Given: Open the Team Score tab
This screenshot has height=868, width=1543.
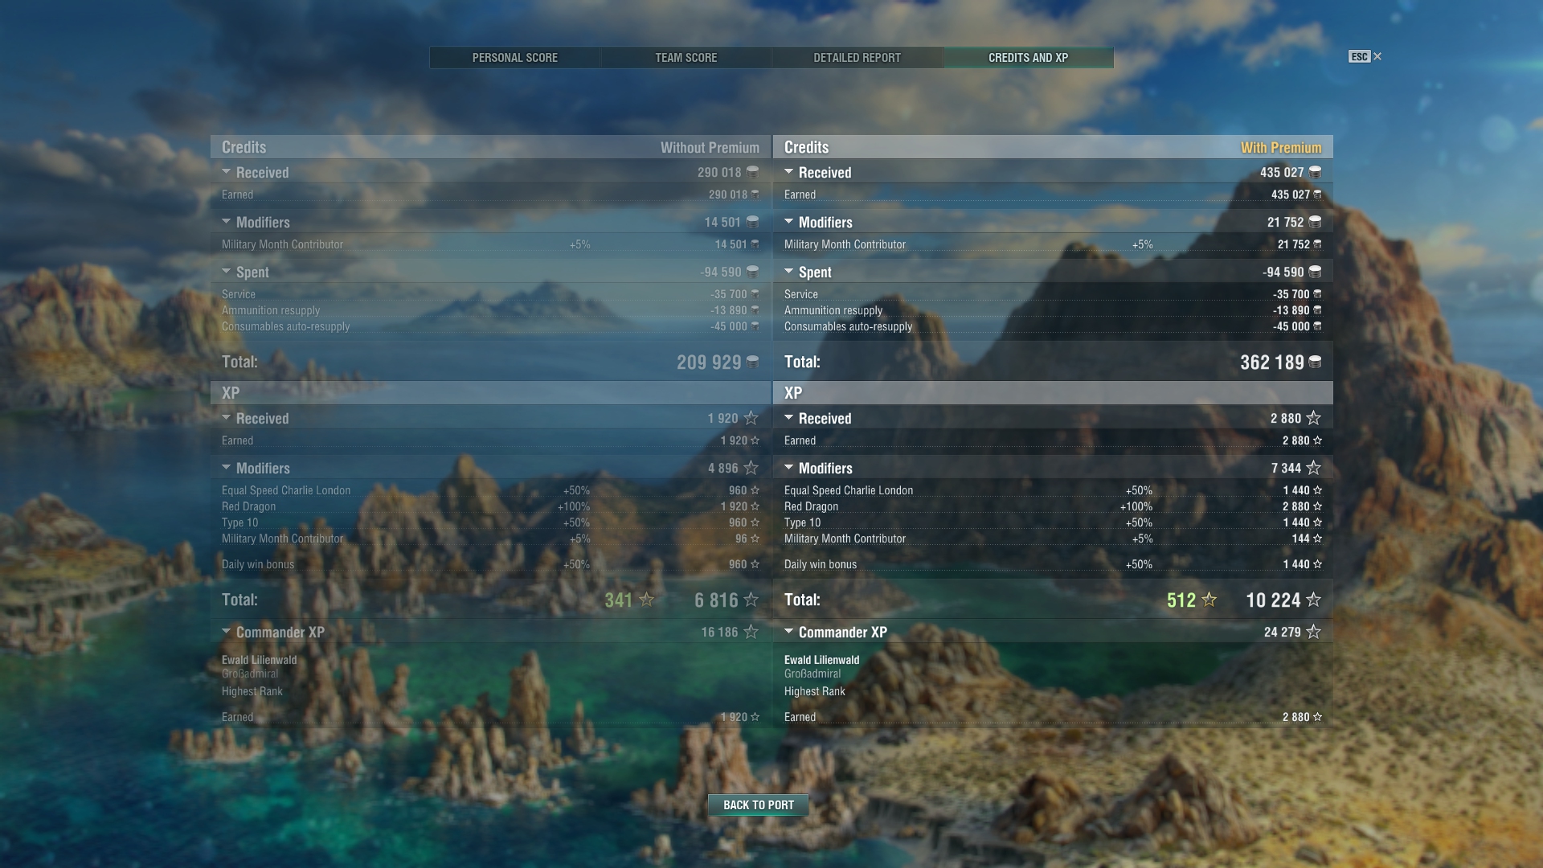Looking at the screenshot, I should [686, 58].
